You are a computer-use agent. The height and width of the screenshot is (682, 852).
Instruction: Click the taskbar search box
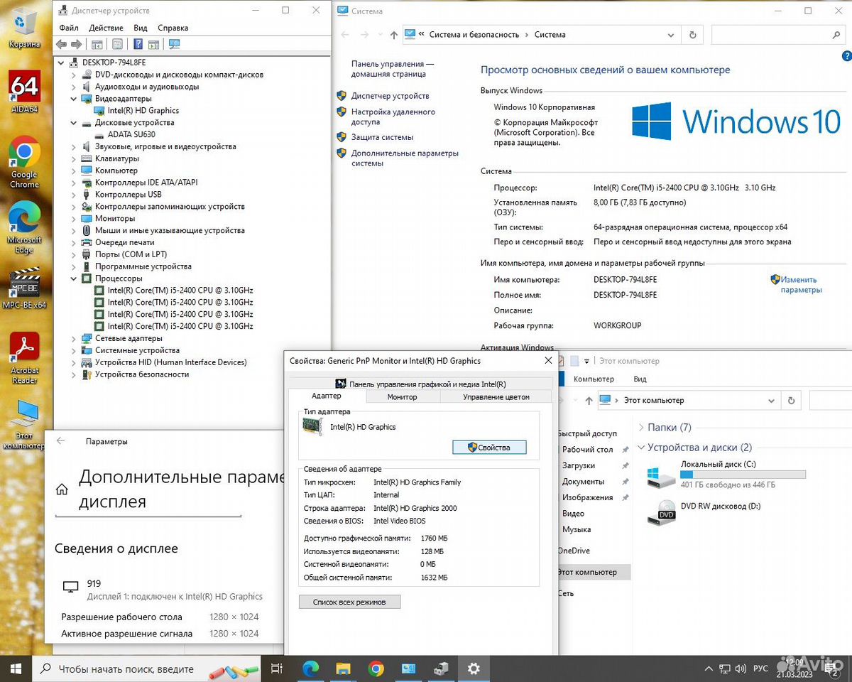tap(148, 669)
